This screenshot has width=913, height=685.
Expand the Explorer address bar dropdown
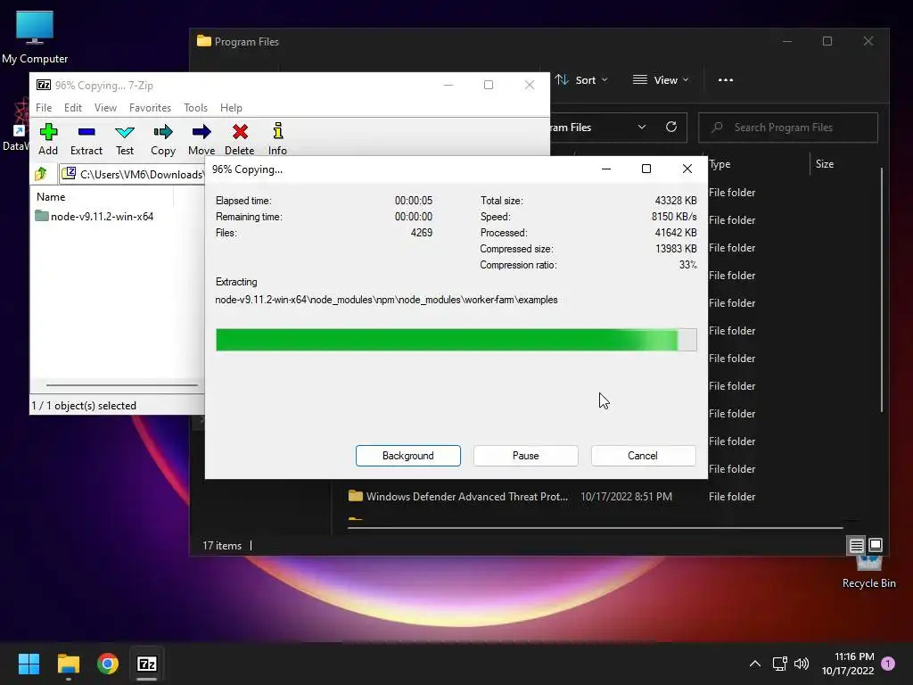pyautogui.click(x=642, y=127)
